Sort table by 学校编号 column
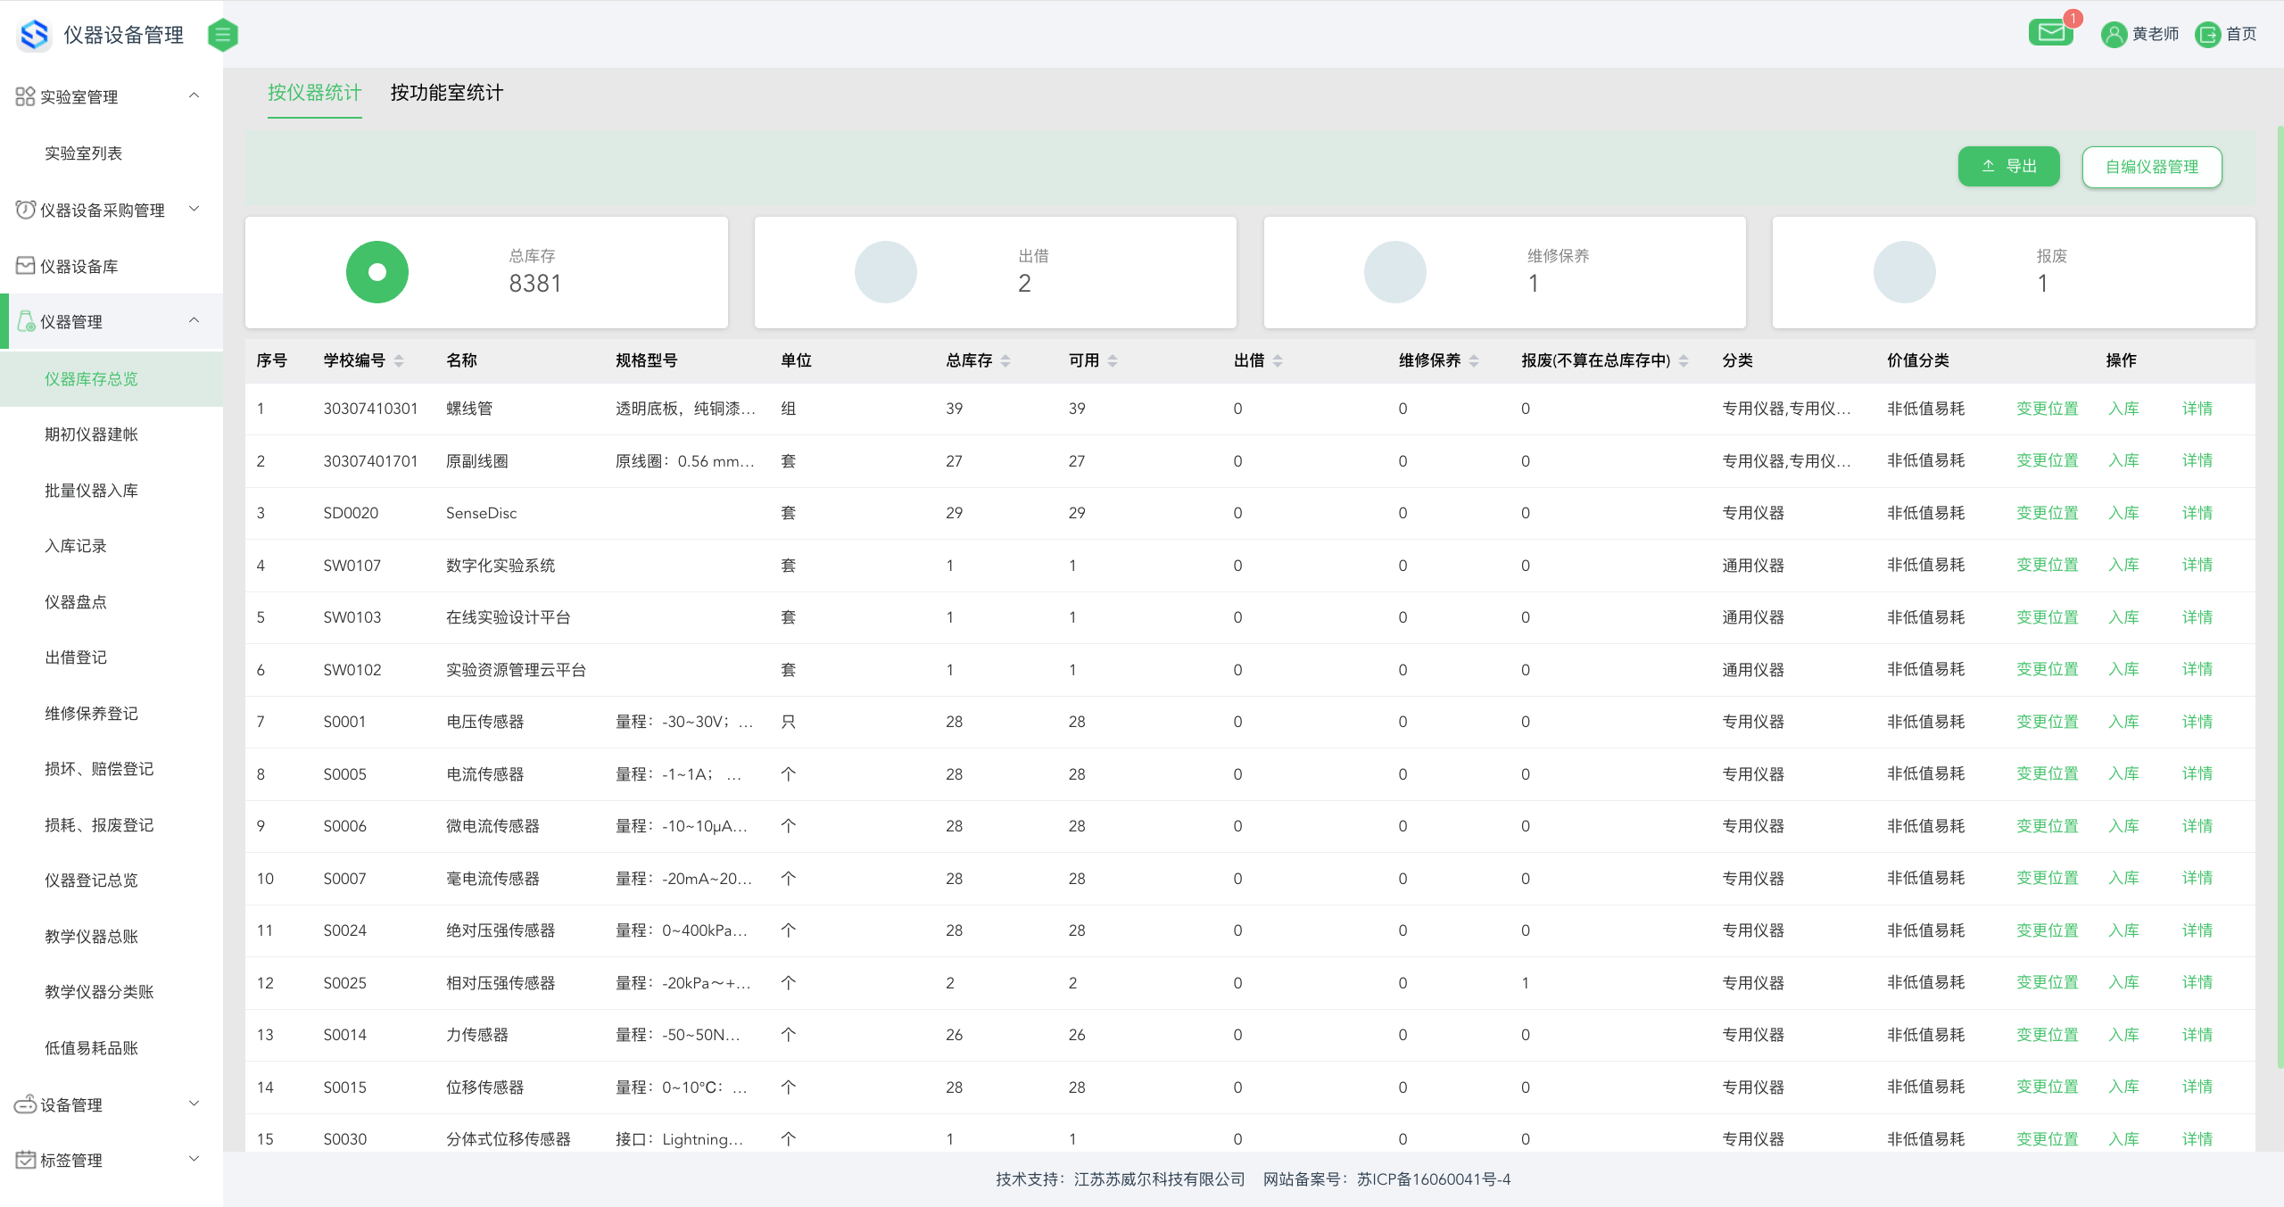The height and width of the screenshot is (1207, 2284). [399, 360]
